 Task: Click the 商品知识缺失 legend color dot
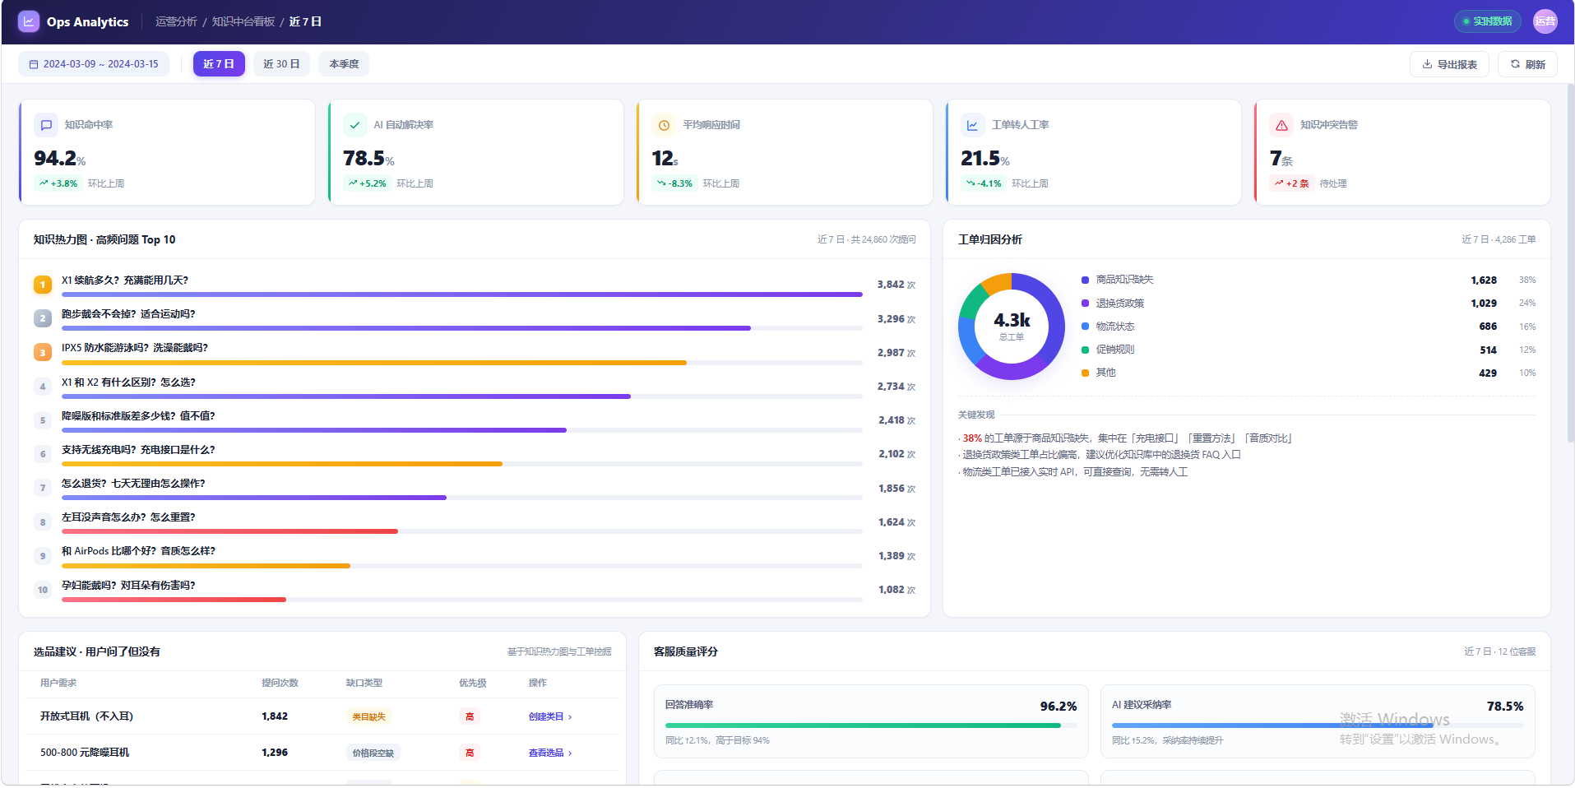pos(1085,280)
